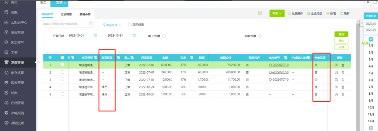Delete invoice in row 3
Screen dimensions: 378x131
coord(343,80)
